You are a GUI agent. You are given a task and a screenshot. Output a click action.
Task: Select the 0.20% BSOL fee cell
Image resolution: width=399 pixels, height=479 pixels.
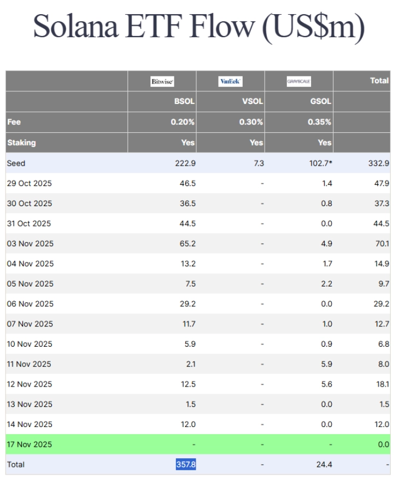(x=183, y=122)
